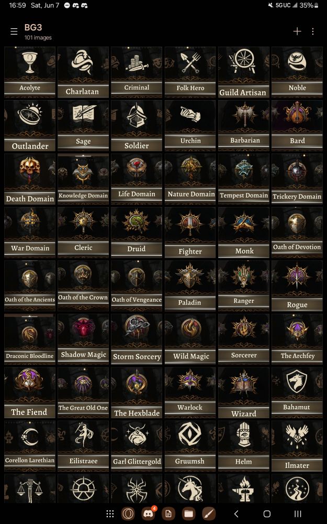View the Barbarian class image
The height and width of the screenshot is (524, 327).
pyautogui.click(x=244, y=126)
